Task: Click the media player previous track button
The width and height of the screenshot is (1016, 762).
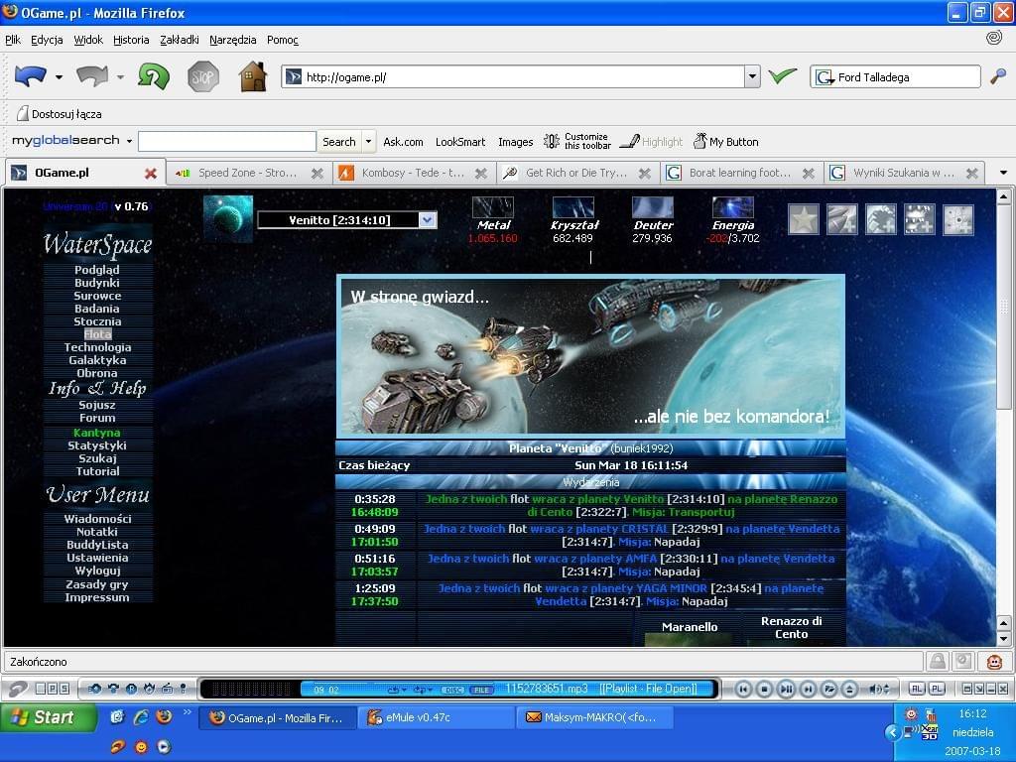Action: [x=743, y=689]
